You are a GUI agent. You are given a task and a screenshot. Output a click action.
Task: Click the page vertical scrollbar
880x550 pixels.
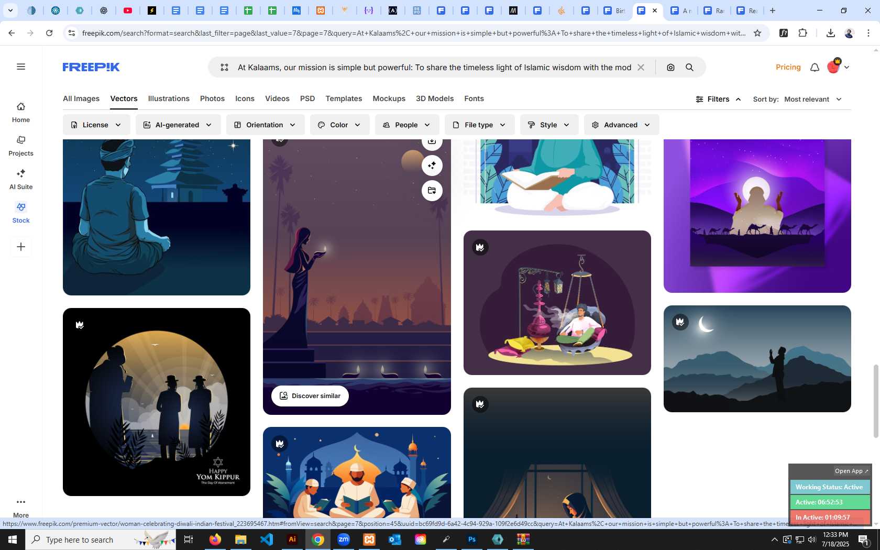click(x=875, y=401)
